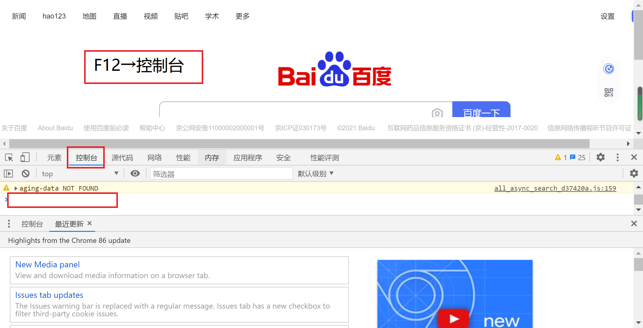This screenshot has width=643, height=328.
Task: Open the New Media panel link
Action: click(47, 264)
